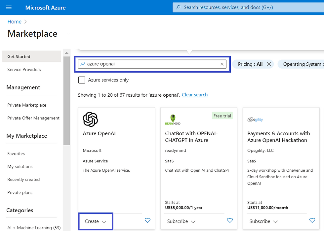Click the Microsoft Azure home title
Viewport: 324px width, 231px height.
click(x=46, y=8)
